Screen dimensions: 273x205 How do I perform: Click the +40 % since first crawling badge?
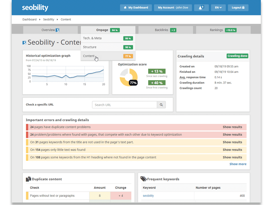pyautogui.click(x=157, y=83)
